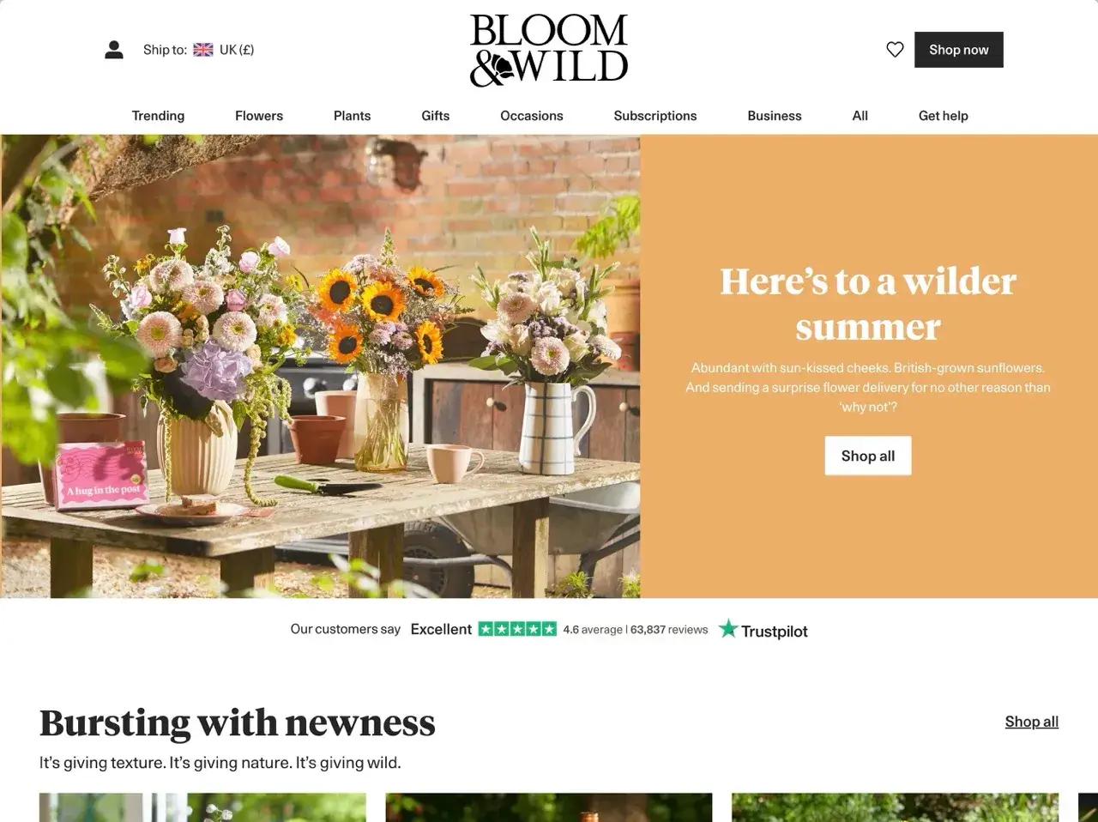Click the Shop all button on banner
The height and width of the screenshot is (822, 1098).
point(868,456)
